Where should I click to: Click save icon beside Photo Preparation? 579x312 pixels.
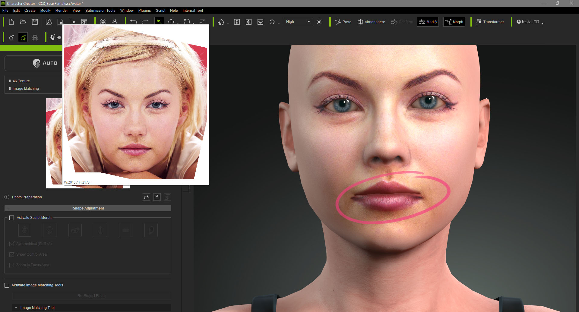coord(157,197)
